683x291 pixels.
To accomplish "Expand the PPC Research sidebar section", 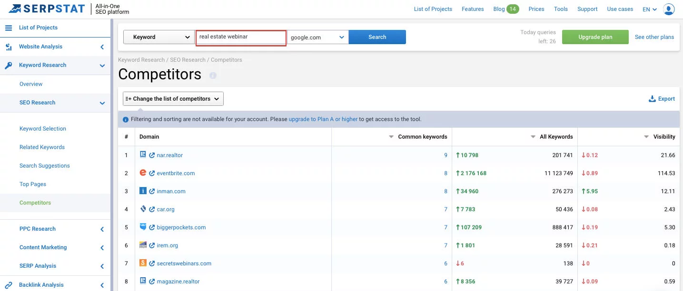I will 102,229.
